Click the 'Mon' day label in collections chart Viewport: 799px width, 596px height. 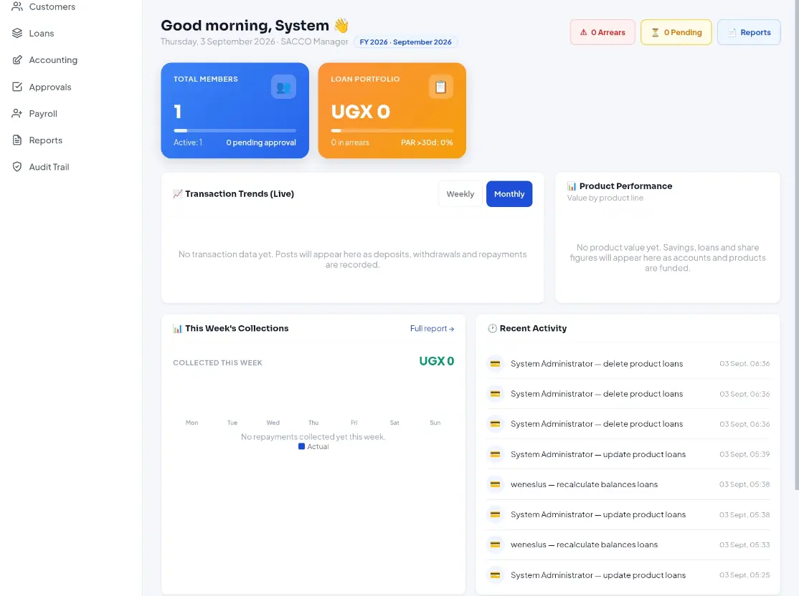tap(192, 423)
